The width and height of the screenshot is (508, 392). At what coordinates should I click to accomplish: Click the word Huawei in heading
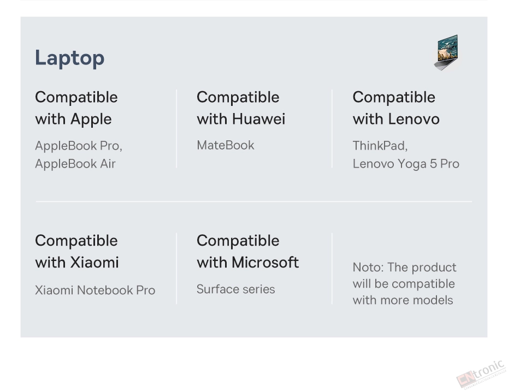click(258, 119)
